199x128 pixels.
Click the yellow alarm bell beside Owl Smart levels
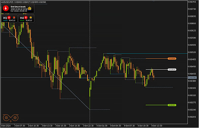[x=30, y=8]
